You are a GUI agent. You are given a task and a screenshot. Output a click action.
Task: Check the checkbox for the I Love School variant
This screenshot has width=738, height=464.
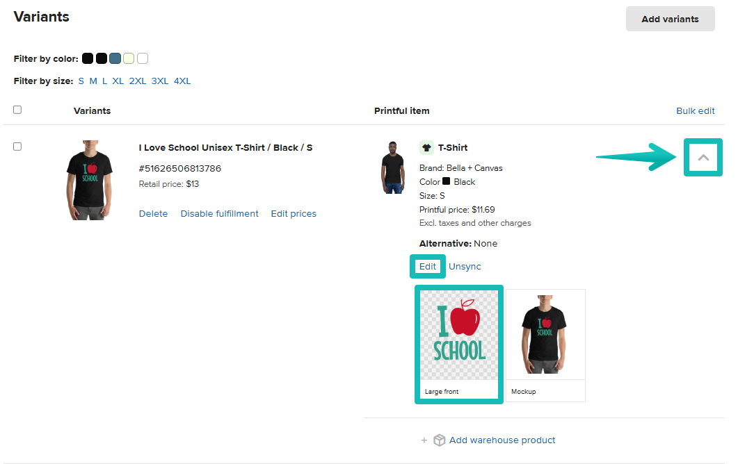pos(17,147)
